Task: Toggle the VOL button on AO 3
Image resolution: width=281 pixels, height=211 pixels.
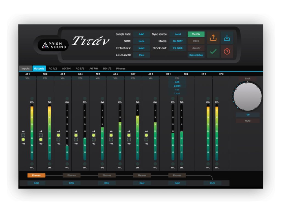Action: [63, 78]
